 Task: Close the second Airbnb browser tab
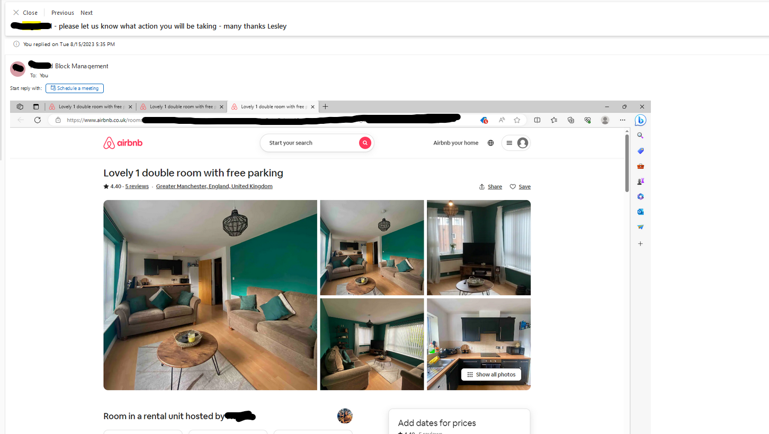click(222, 106)
